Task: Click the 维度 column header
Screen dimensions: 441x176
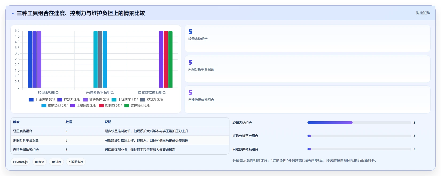Action: pyautogui.click(x=16, y=122)
